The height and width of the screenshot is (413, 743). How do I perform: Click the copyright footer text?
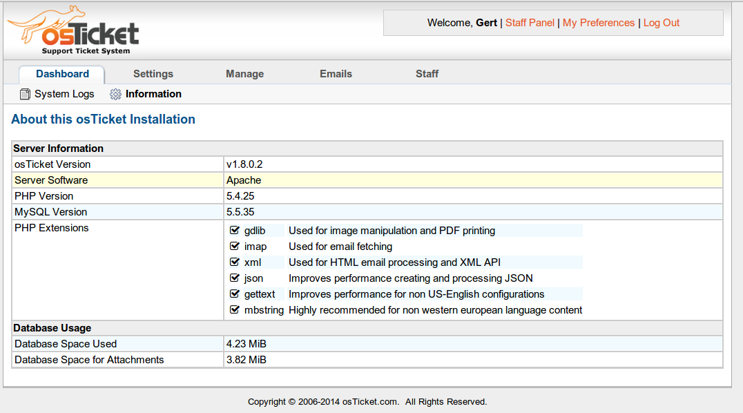(x=367, y=402)
